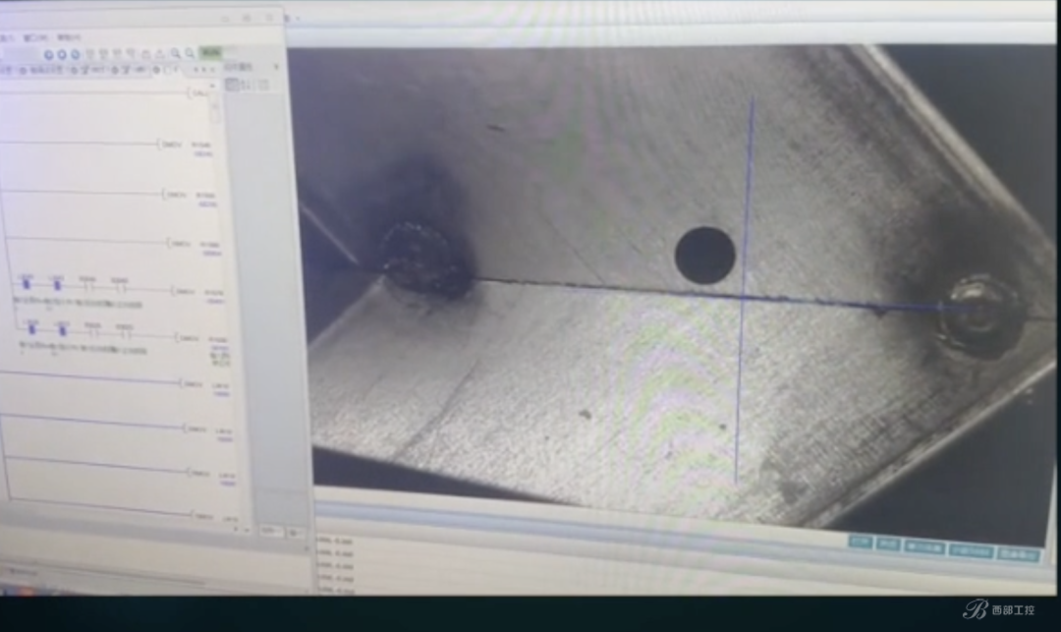Open the window menu in the menu bar

tap(35, 38)
